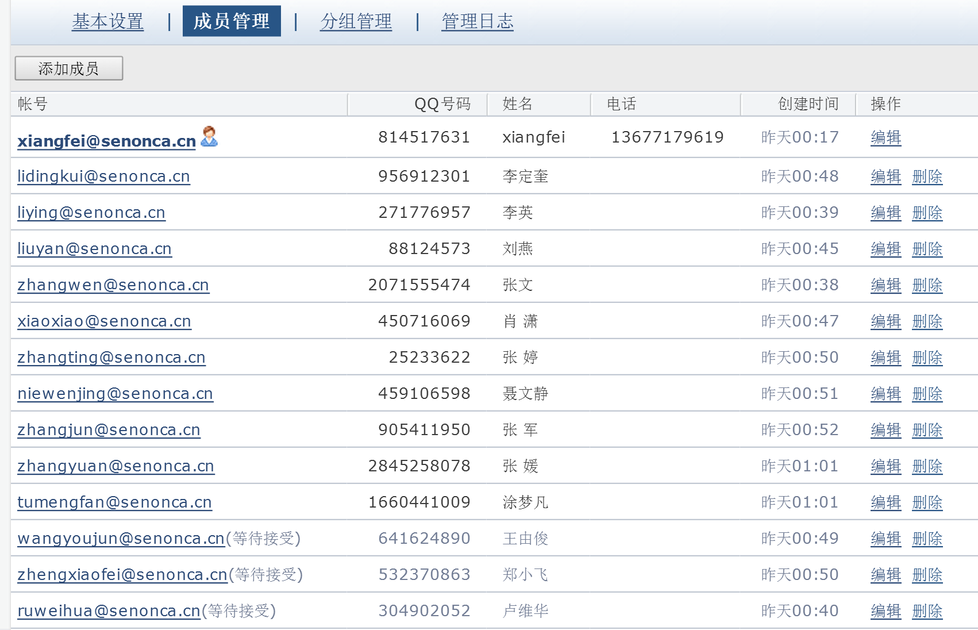This screenshot has height=630, width=978.
Task: Edit the zhangjun@senonca.cn row
Action: (886, 430)
